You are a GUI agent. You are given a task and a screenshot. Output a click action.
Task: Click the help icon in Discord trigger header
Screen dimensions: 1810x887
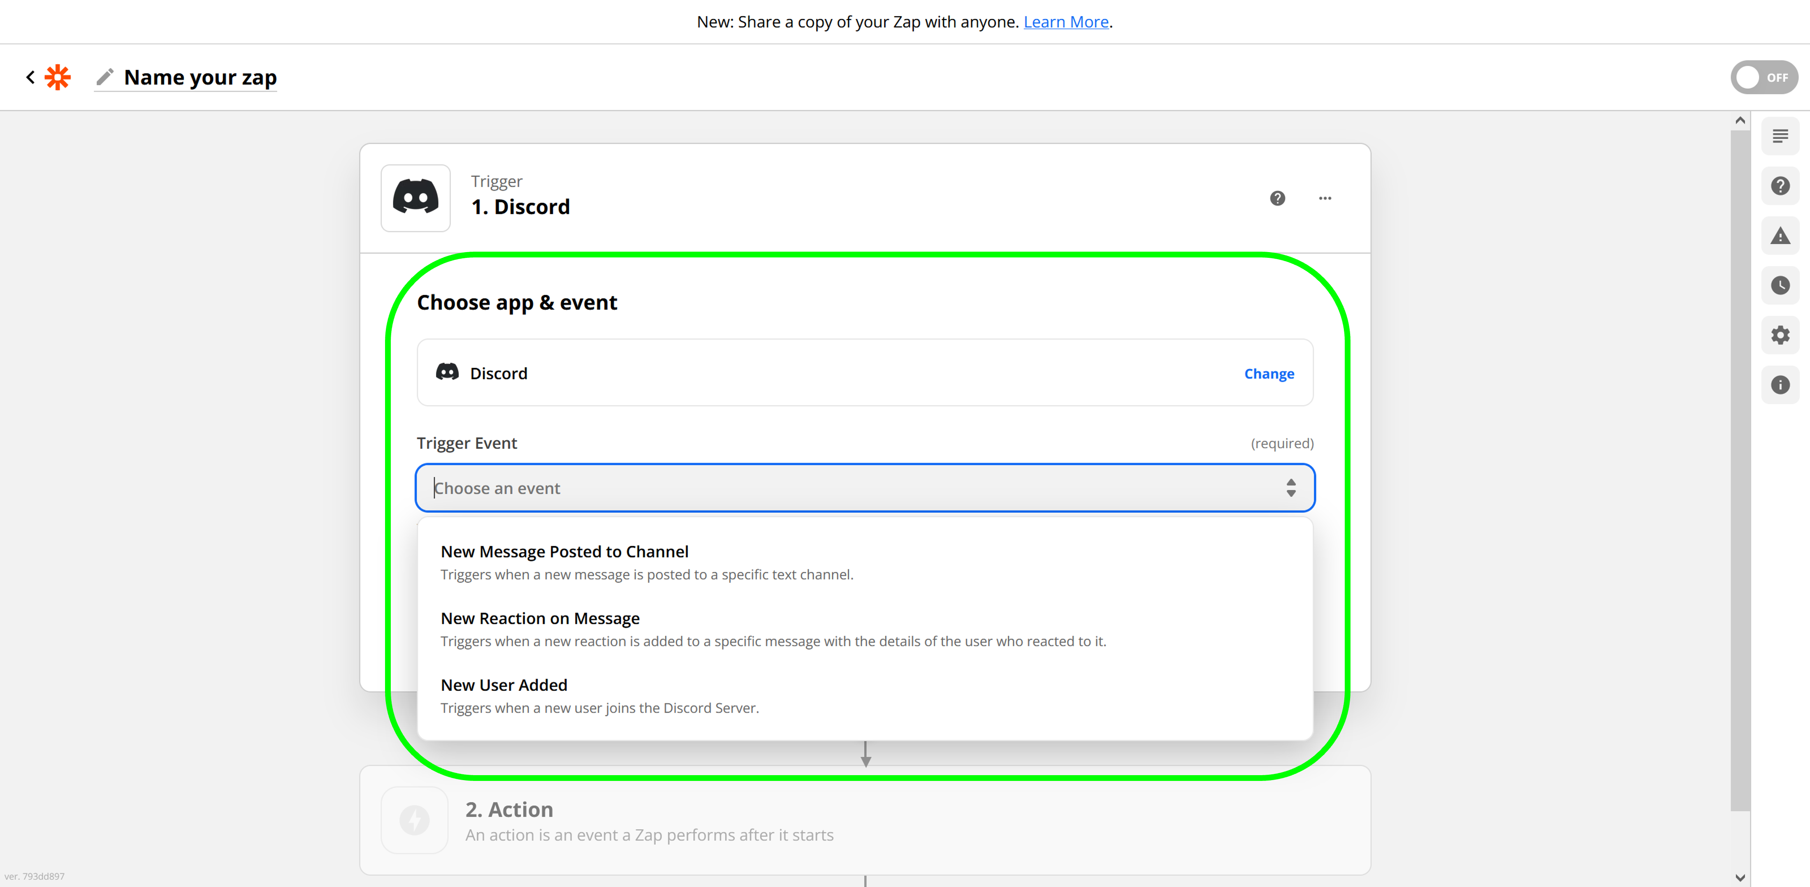1277,199
